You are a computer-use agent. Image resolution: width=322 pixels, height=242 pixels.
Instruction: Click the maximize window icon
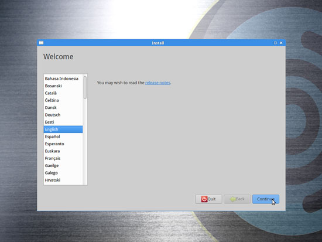(275, 43)
